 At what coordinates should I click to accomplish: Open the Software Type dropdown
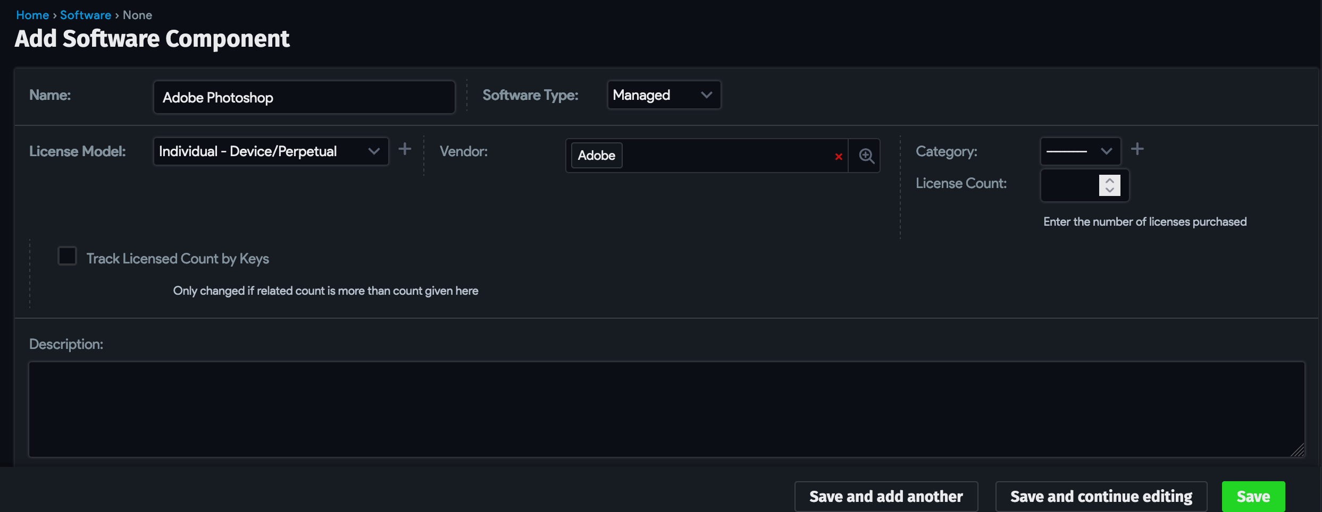[664, 95]
